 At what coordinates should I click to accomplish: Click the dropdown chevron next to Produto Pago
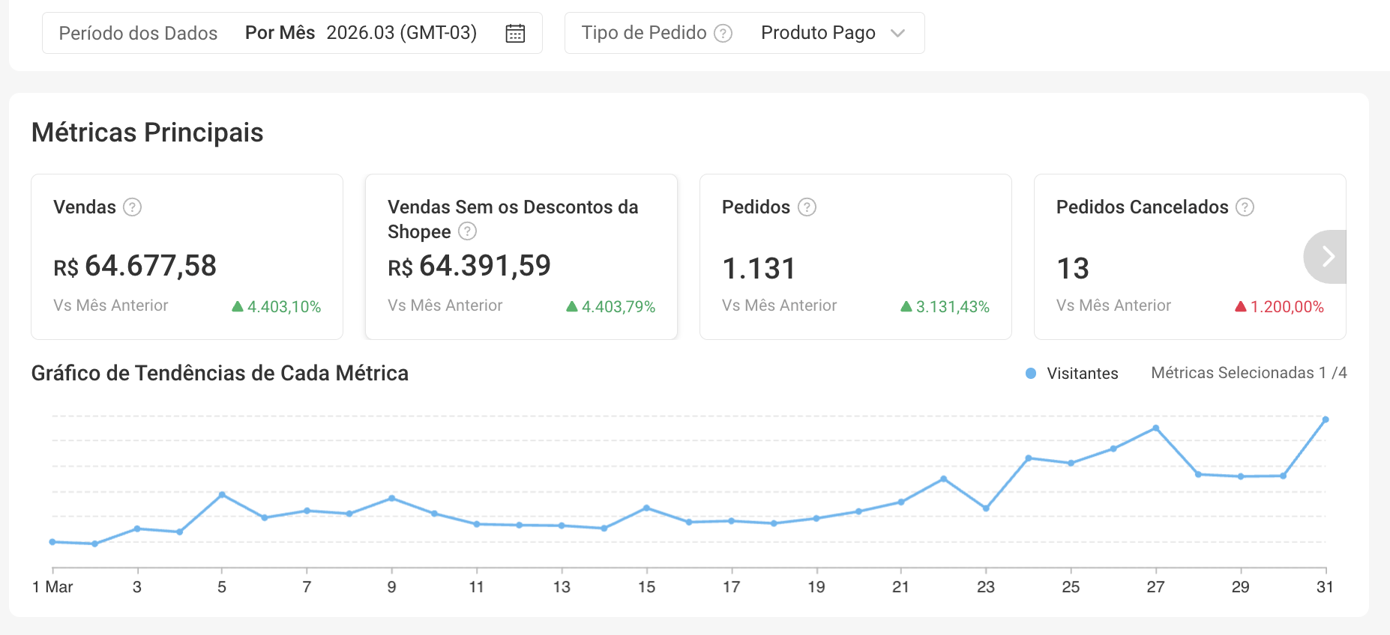[x=897, y=33]
